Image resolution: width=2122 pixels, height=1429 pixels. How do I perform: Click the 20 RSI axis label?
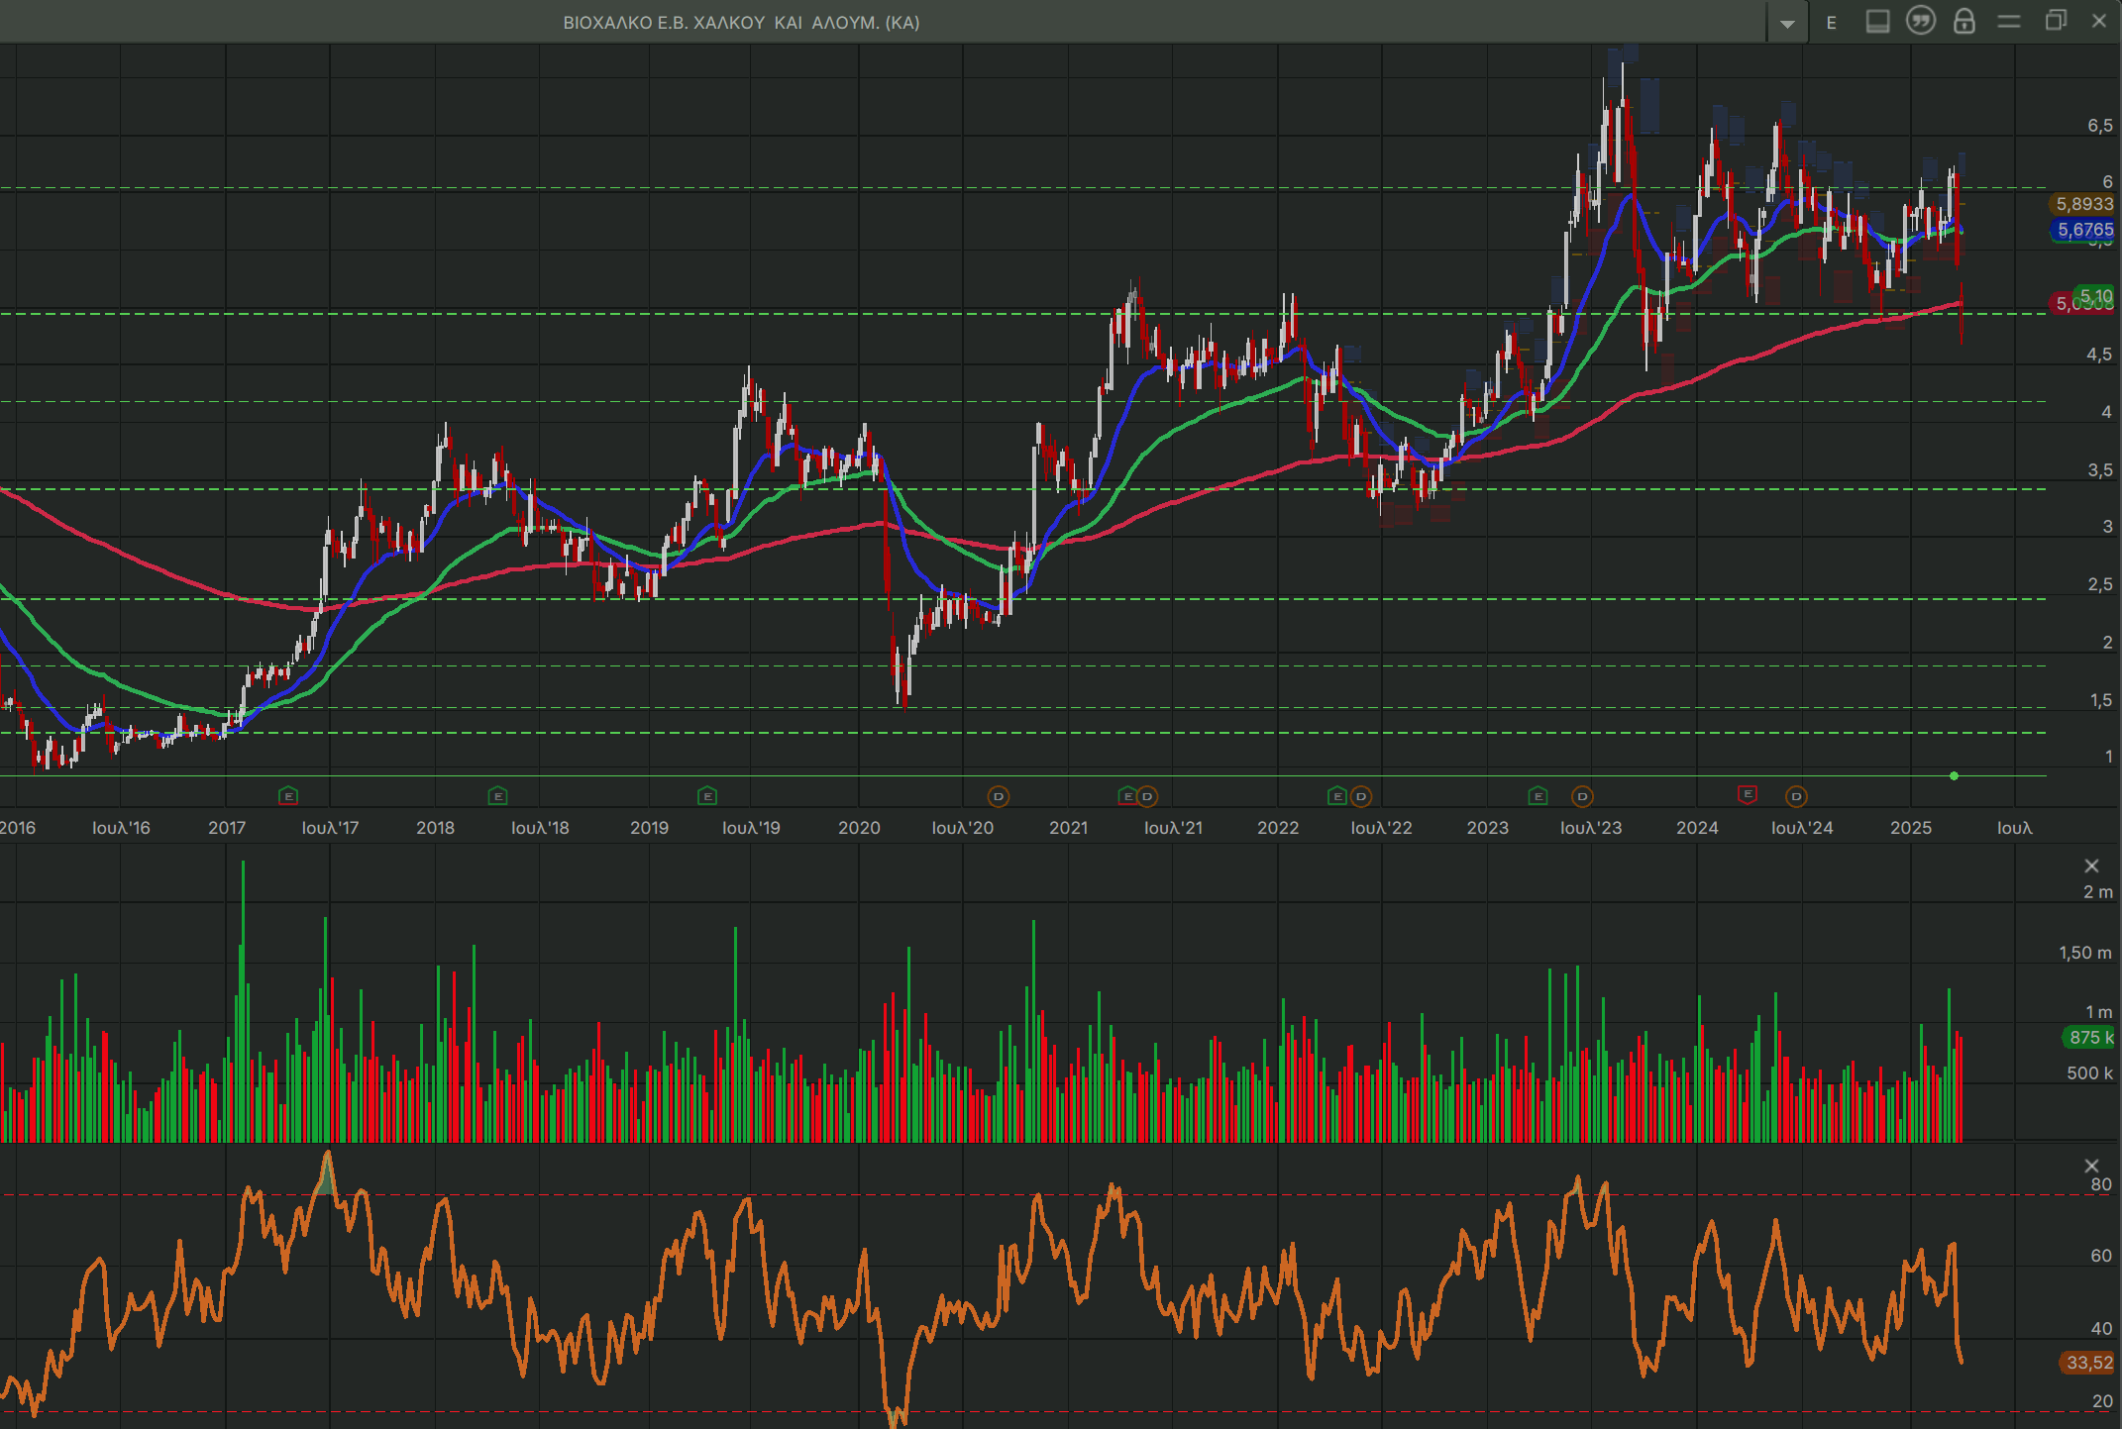[x=2101, y=1401]
